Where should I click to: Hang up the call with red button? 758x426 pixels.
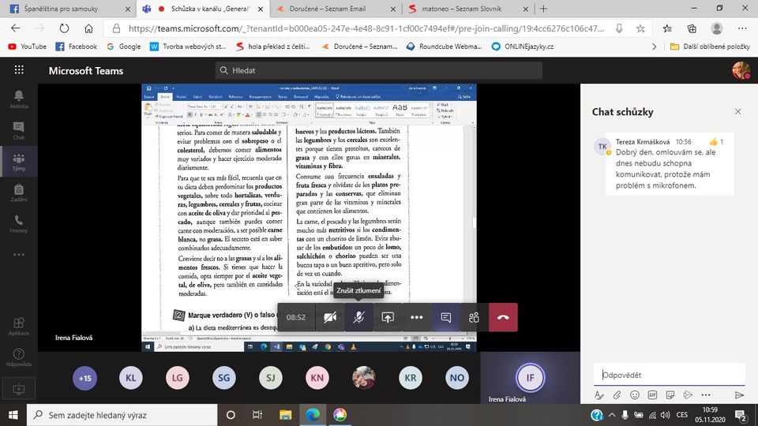point(503,317)
